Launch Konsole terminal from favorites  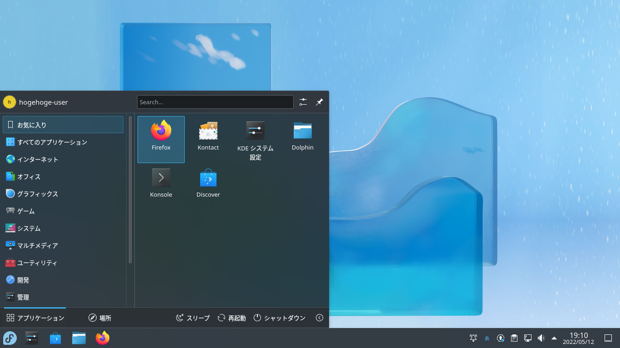[x=161, y=187]
